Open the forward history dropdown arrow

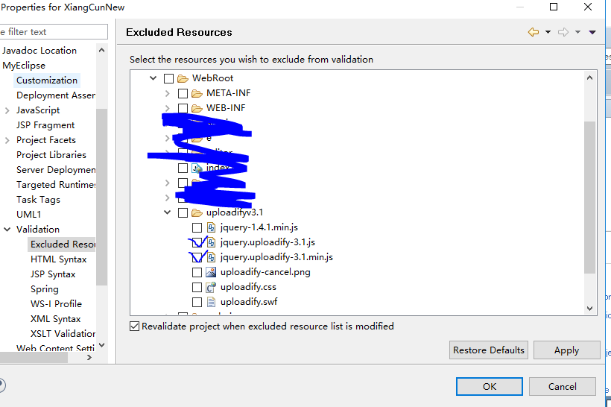tap(578, 32)
